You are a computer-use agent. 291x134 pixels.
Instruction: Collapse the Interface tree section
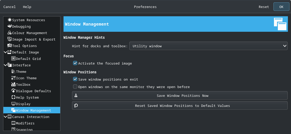(x=5, y=65)
